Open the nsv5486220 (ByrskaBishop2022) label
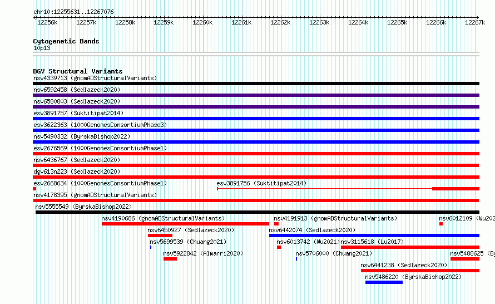Viewport: 495px width, 304px height. (x=413, y=277)
